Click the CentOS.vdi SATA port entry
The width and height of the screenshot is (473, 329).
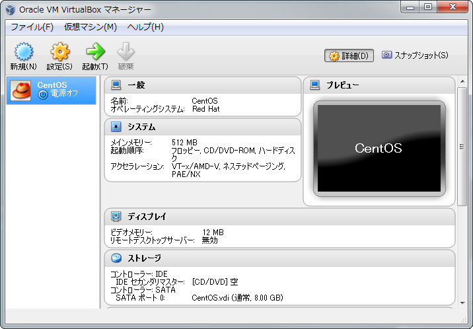[237, 298]
